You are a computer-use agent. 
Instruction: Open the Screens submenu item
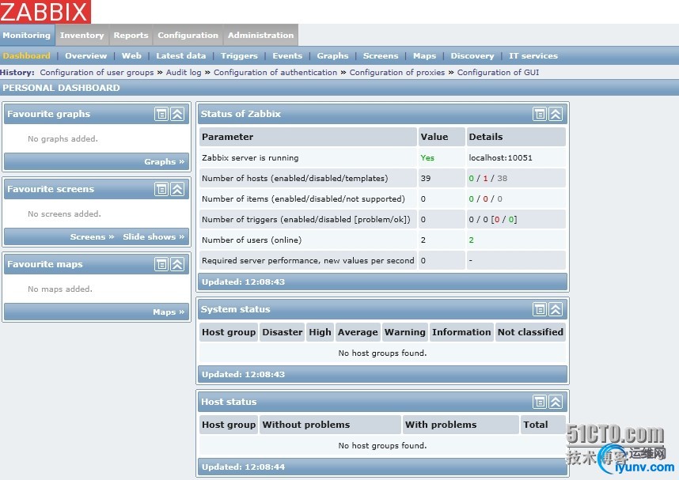(x=381, y=56)
